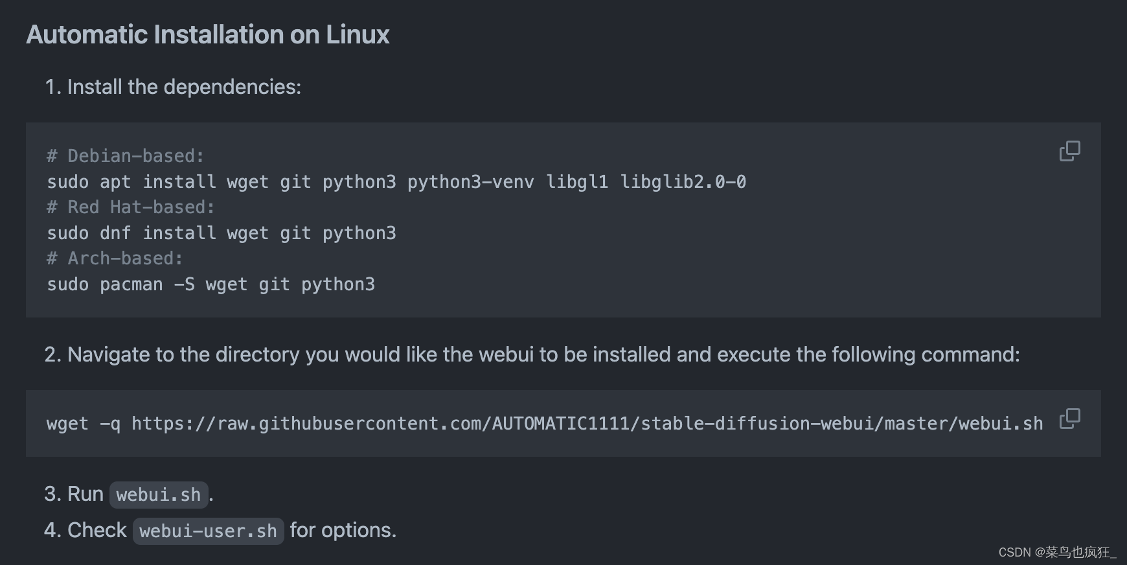Click the 'for options.' text in step 4
The height and width of the screenshot is (565, 1127).
coord(343,530)
